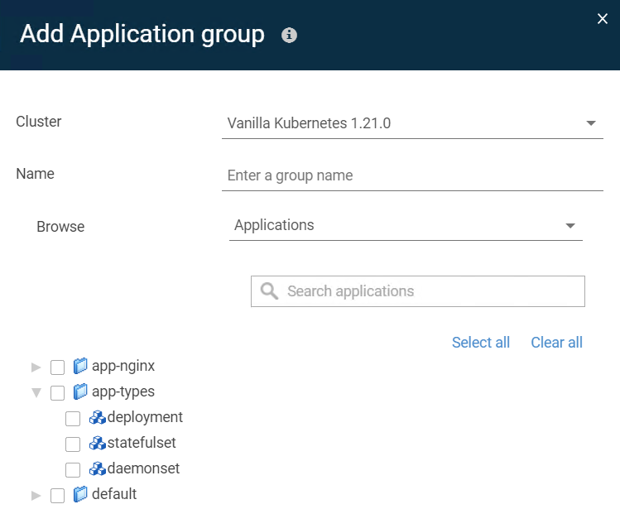Focus the group name input field
Screen dimensions: 620x509
coord(412,175)
